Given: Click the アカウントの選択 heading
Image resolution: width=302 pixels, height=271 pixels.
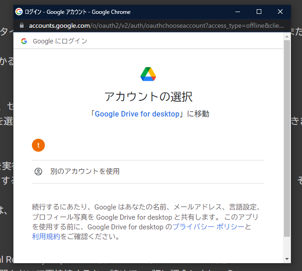Looking at the screenshot, I should coord(148,97).
